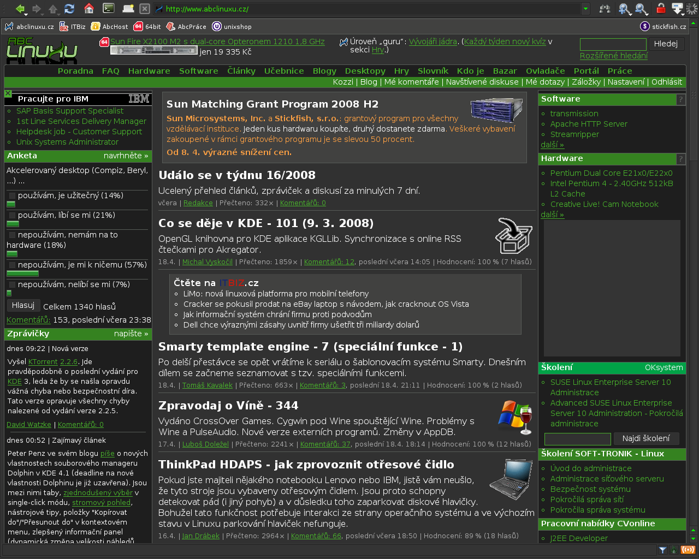Image resolution: width=699 pixels, height=559 pixels.
Task: Open the 'Rozšířené hledání' link
Action: coord(614,56)
